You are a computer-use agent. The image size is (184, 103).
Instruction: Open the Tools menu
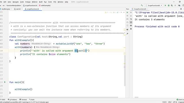point(50,2)
